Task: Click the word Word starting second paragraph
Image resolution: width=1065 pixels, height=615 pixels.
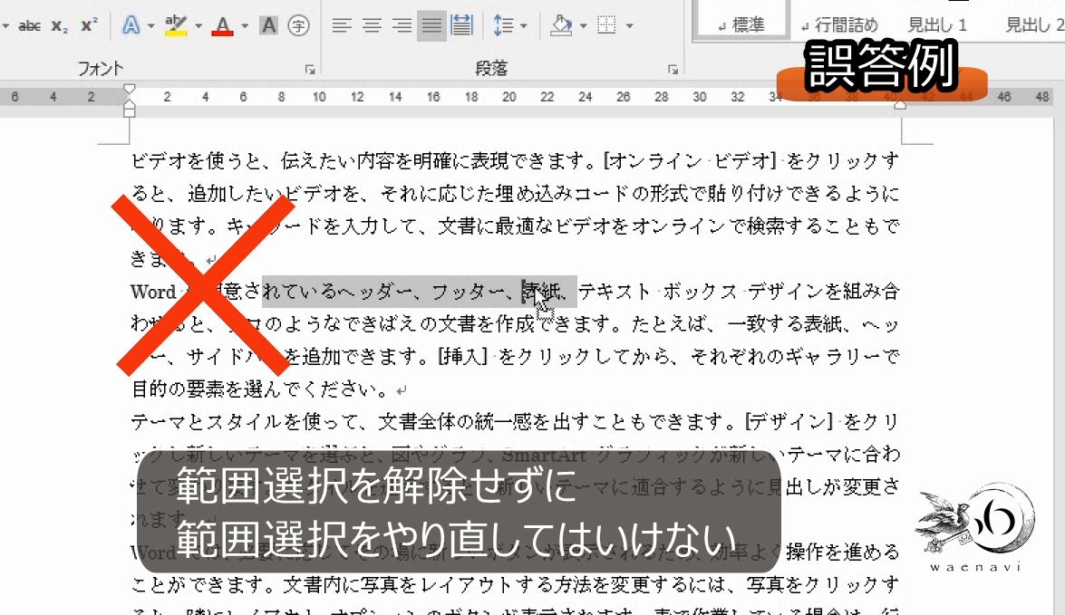Action: coord(153,292)
